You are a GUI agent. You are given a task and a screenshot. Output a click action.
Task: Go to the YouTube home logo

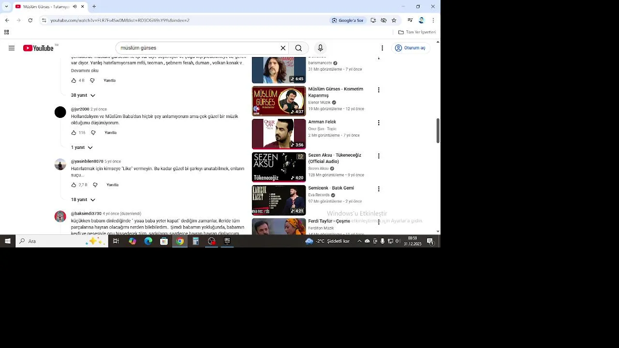click(x=38, y=48)
